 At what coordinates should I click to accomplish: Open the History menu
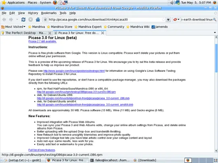[x=33, y=13]
